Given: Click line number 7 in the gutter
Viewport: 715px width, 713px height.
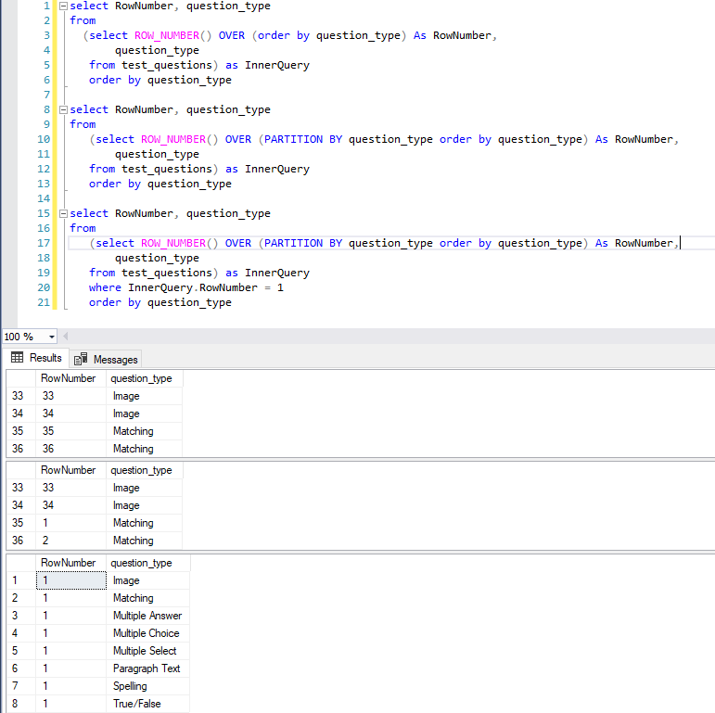Looking at the screenshot, I should [x=46, y=95].
